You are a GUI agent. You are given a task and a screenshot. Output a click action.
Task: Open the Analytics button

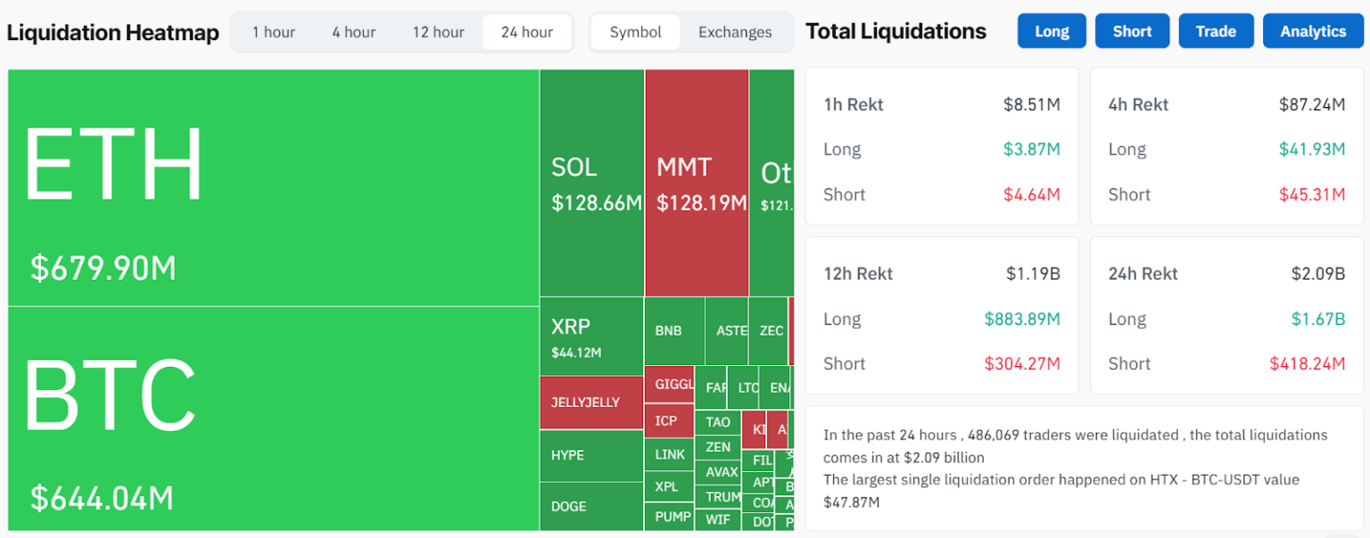click(x=1313, y=31)
